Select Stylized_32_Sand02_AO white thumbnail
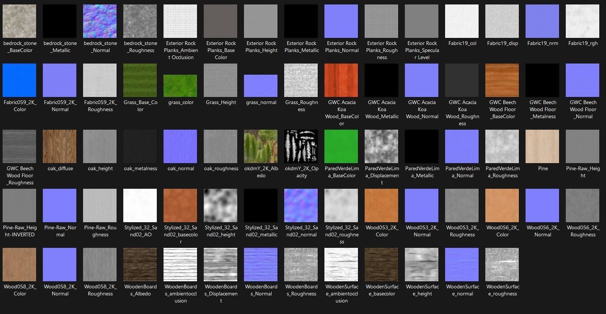The image size is (606, 314). pos(140,205)
